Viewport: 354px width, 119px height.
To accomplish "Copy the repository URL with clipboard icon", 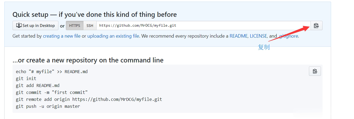I will pyautogui.click(x=316, y=26).
